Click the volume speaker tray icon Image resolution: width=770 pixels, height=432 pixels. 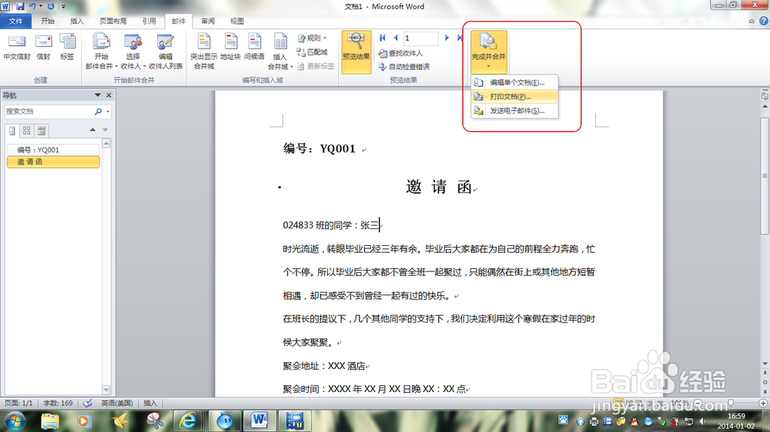[702, 421]
